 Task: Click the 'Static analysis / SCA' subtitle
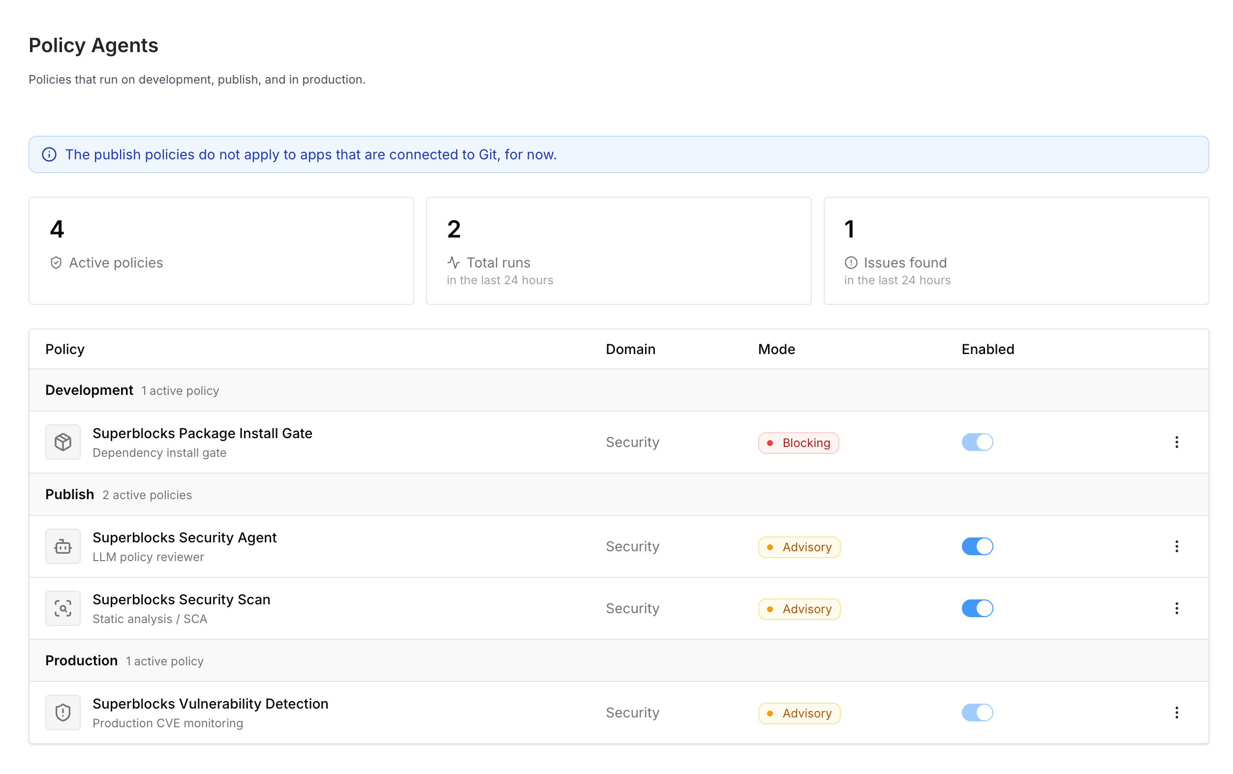click(x=150, y=619)
